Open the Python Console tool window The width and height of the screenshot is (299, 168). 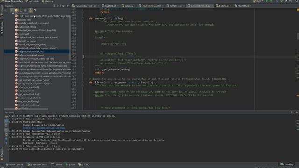[14, 165]
